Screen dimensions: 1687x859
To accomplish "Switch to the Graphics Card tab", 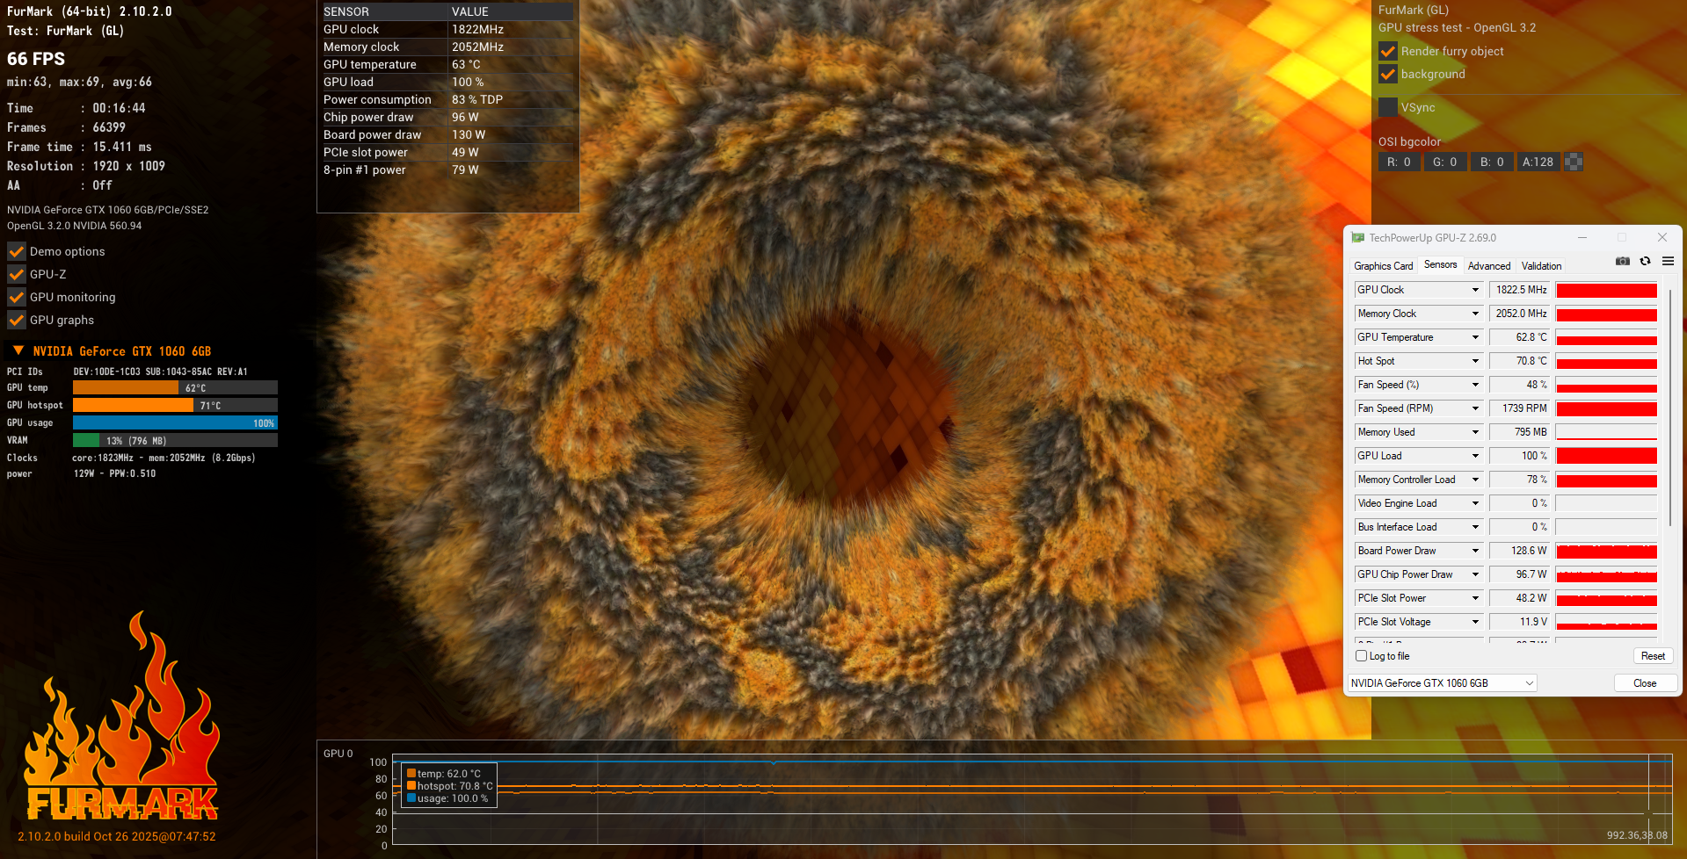I will [1383, 266].
